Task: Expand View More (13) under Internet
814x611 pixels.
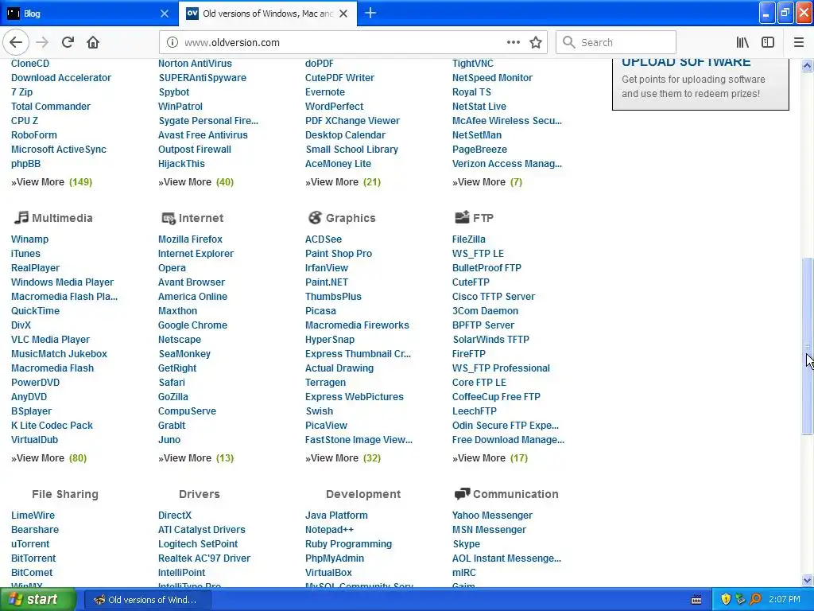Action: click(196, 457)
